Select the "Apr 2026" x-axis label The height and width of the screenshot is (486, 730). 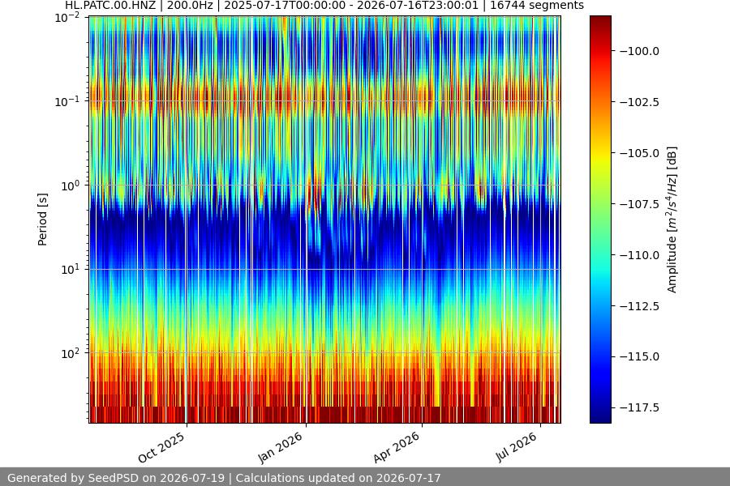point(397,447)
